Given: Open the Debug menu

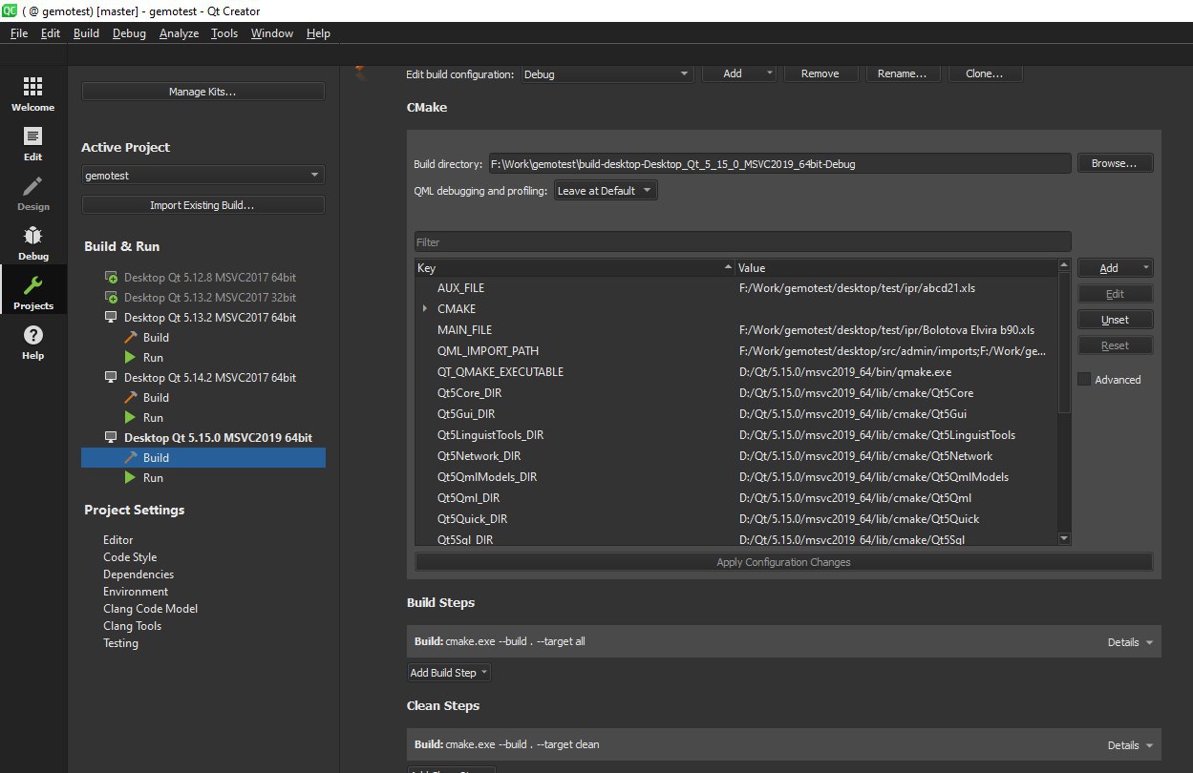Looking at the screenshot, I should point(129,33).
